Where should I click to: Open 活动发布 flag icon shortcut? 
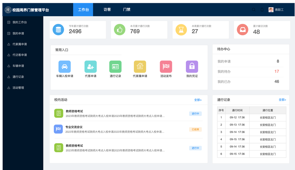click(166, 67)
